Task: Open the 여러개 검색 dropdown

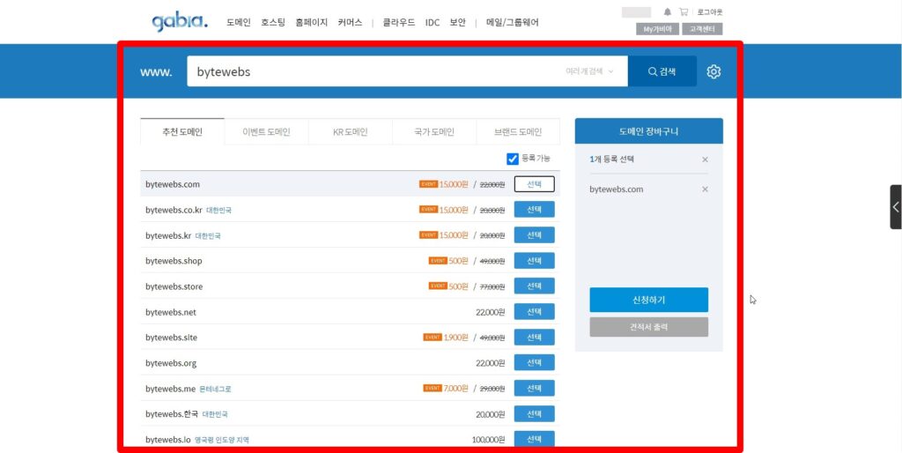Action: coord(589,71)
